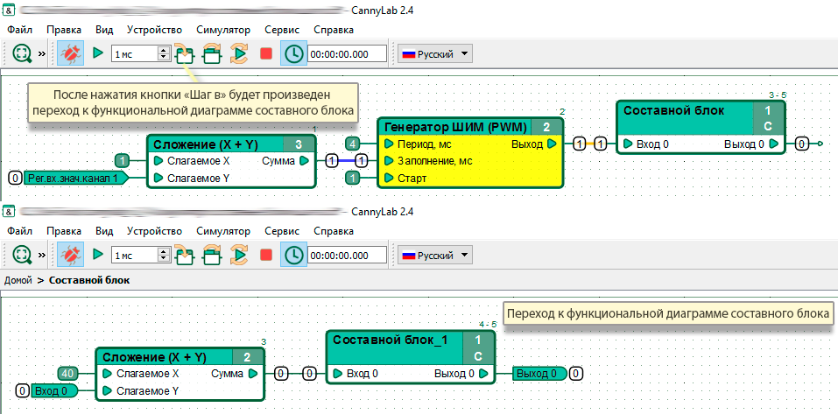Click the zoom-to-fit magnifier icon in upper window
The image size is (838, 414).
click(x=21, y=53)
